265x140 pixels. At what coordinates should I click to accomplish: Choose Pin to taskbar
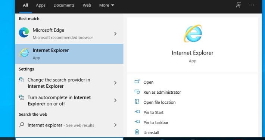pyautogui.click(x=156, y=122)
